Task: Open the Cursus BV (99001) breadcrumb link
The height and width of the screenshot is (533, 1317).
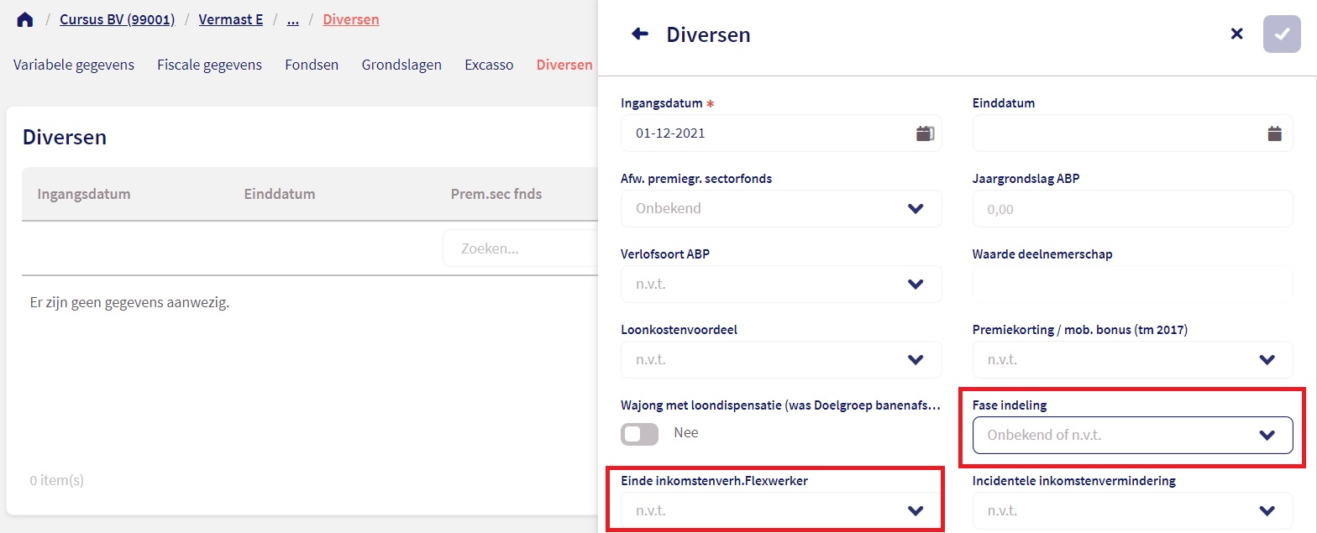Action: pyautogui.click(x=117, y=19)
